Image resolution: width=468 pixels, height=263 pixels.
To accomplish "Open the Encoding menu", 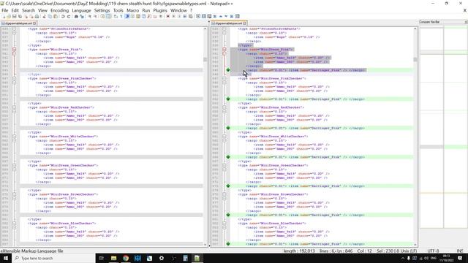I will tap(59, 10).
